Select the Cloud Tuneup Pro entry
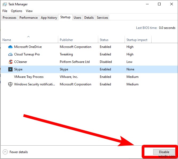Viewport: 178px width, 159px height. [27, 54]
